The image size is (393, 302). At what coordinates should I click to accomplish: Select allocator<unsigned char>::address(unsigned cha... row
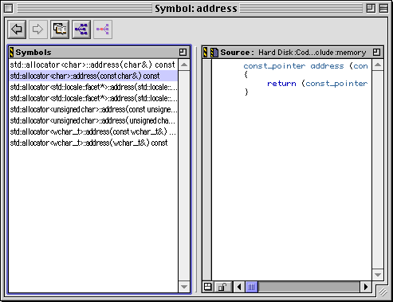click(x=93, y=120)
